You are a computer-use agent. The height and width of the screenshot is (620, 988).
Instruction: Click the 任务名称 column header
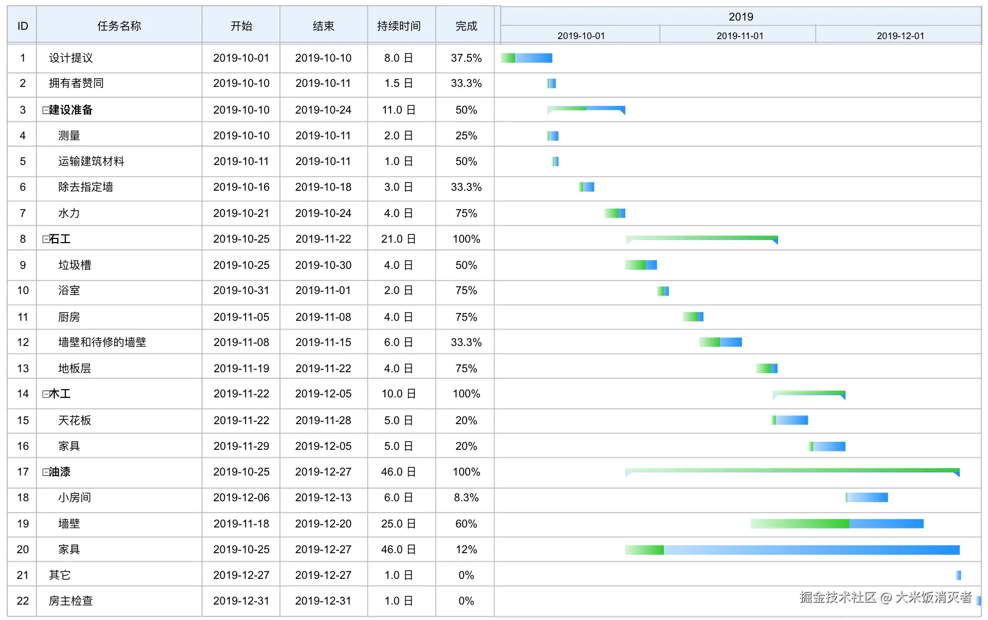point(119,26)
